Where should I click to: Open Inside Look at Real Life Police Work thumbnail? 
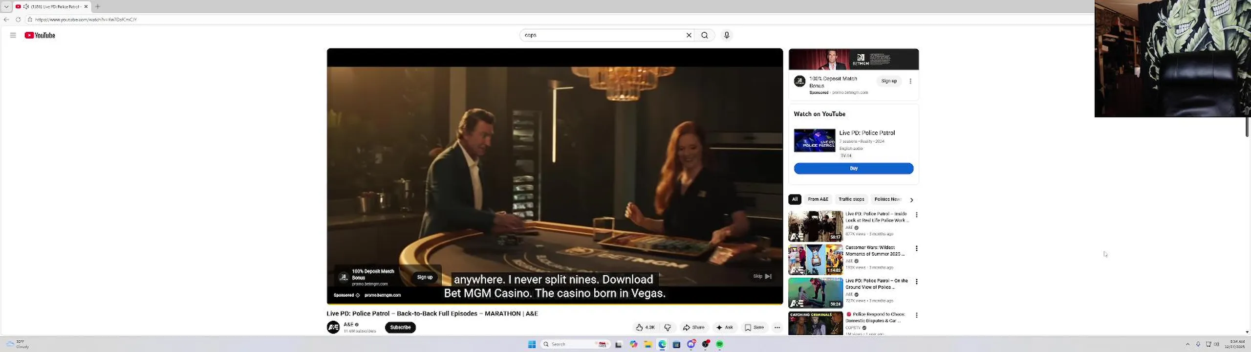click(816, 226)
